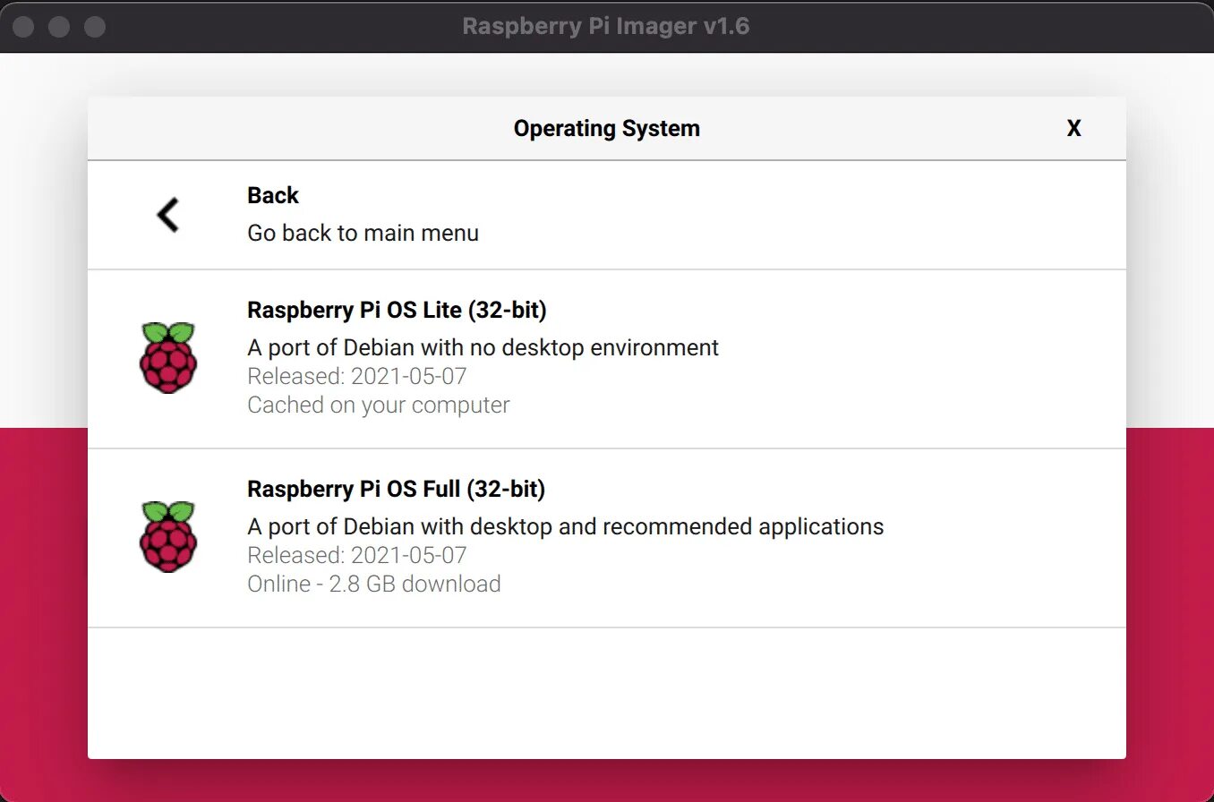Viewport: 1214px width, 802px height.
Task: Click the 'Online - 2.8 GB download' label
Action: point(373,584)
